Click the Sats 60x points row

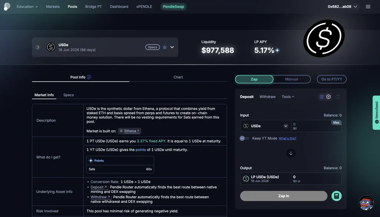(x=120, y=169)
